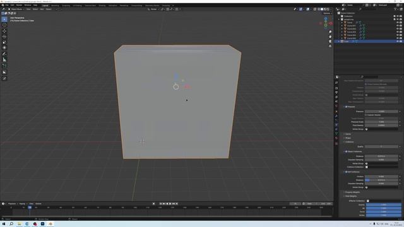Toggle the Pressure checkbox
The image size is (404, 227).
pos(346,107)
